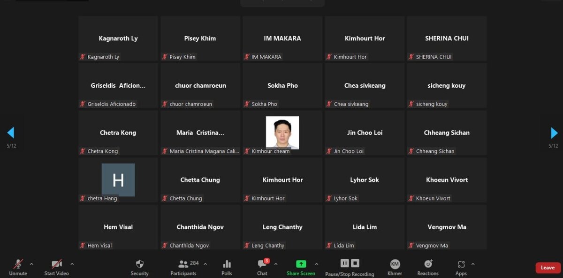Click the chetra Hang name label
Image resolution: width=563 pixels, height=278 pixels.
pyautogui.click(x=102, y=199)
